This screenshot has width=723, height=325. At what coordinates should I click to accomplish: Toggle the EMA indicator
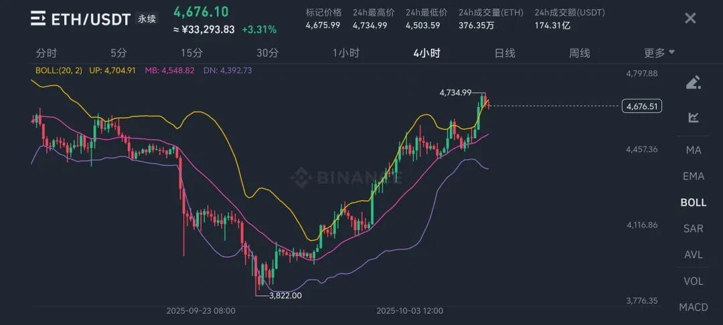click(x=694, y=176)
